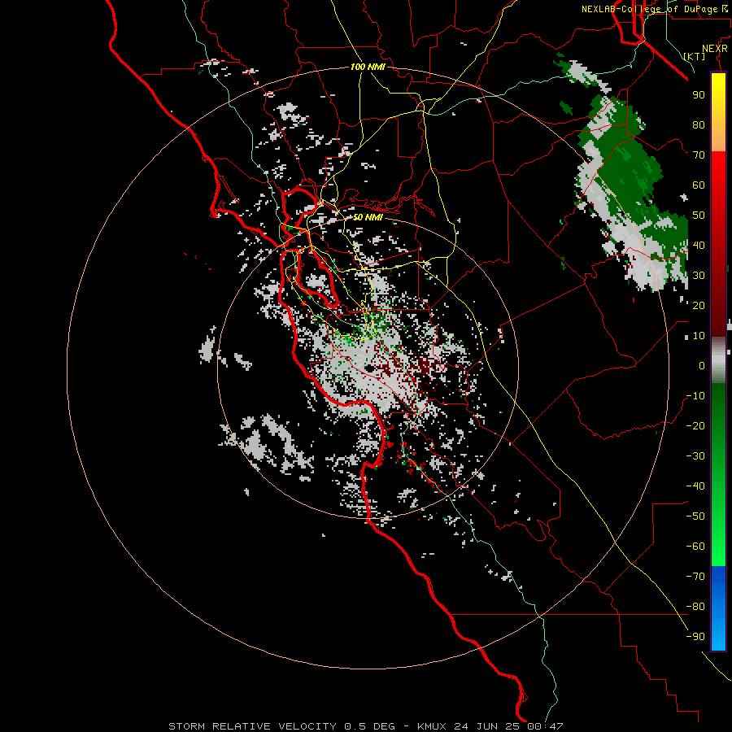Click the -90 scale value

click(695, 637)
